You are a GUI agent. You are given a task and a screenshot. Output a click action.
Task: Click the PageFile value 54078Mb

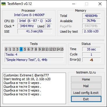pos(91,26)
